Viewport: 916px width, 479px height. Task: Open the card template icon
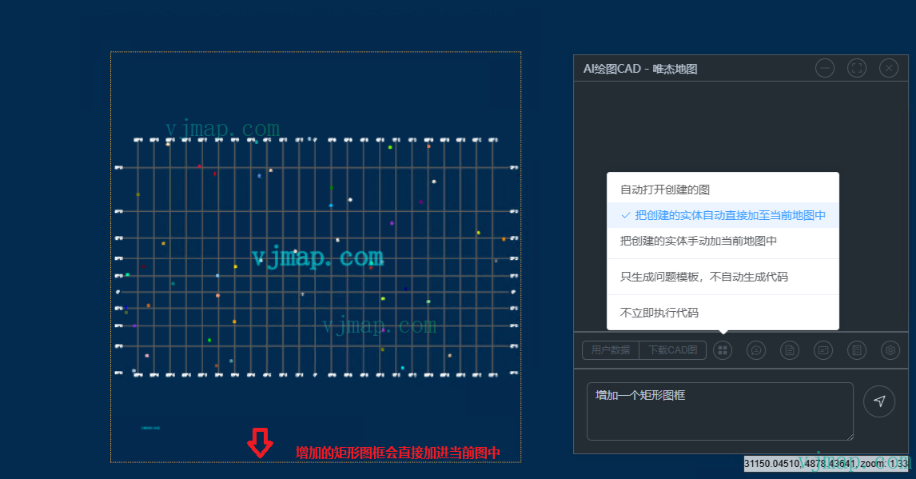[x=823, y=350]
